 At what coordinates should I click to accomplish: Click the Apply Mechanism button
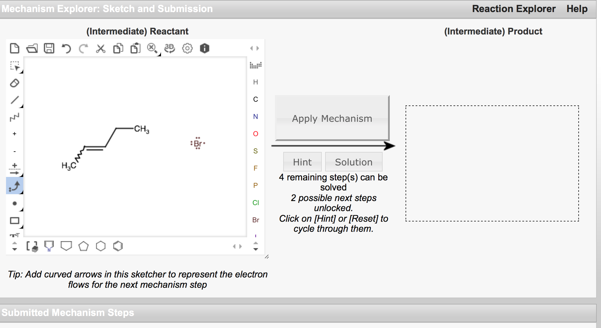point(332,118)
